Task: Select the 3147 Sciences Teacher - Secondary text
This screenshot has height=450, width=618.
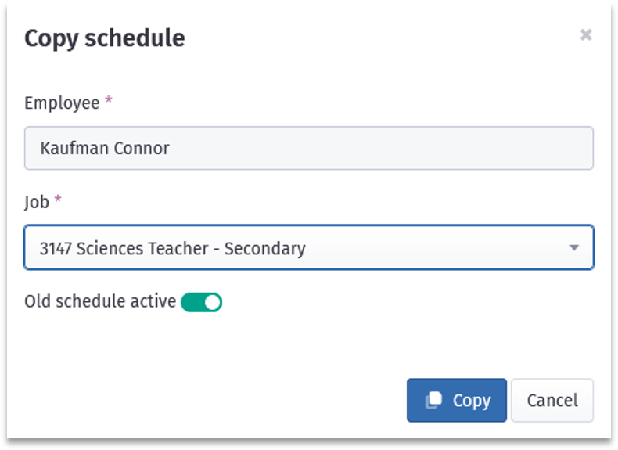Action: point(172,248)
